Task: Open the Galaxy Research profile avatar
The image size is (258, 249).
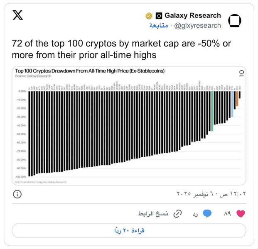Action: (x=235, y=20)
